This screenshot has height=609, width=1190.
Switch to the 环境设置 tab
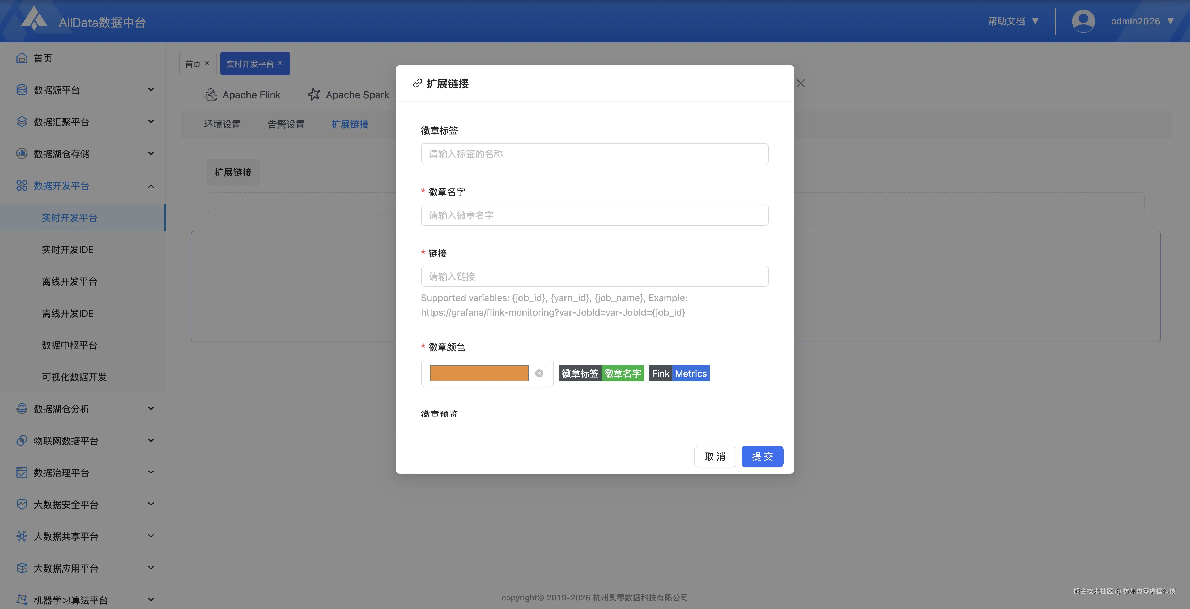(x=222, y=124)
